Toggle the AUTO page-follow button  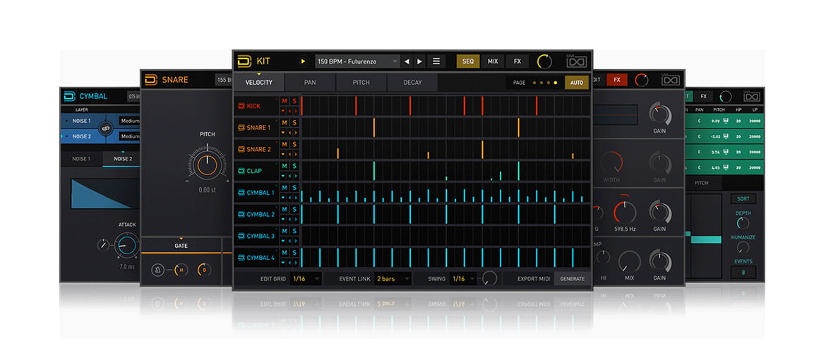(577, 83)
